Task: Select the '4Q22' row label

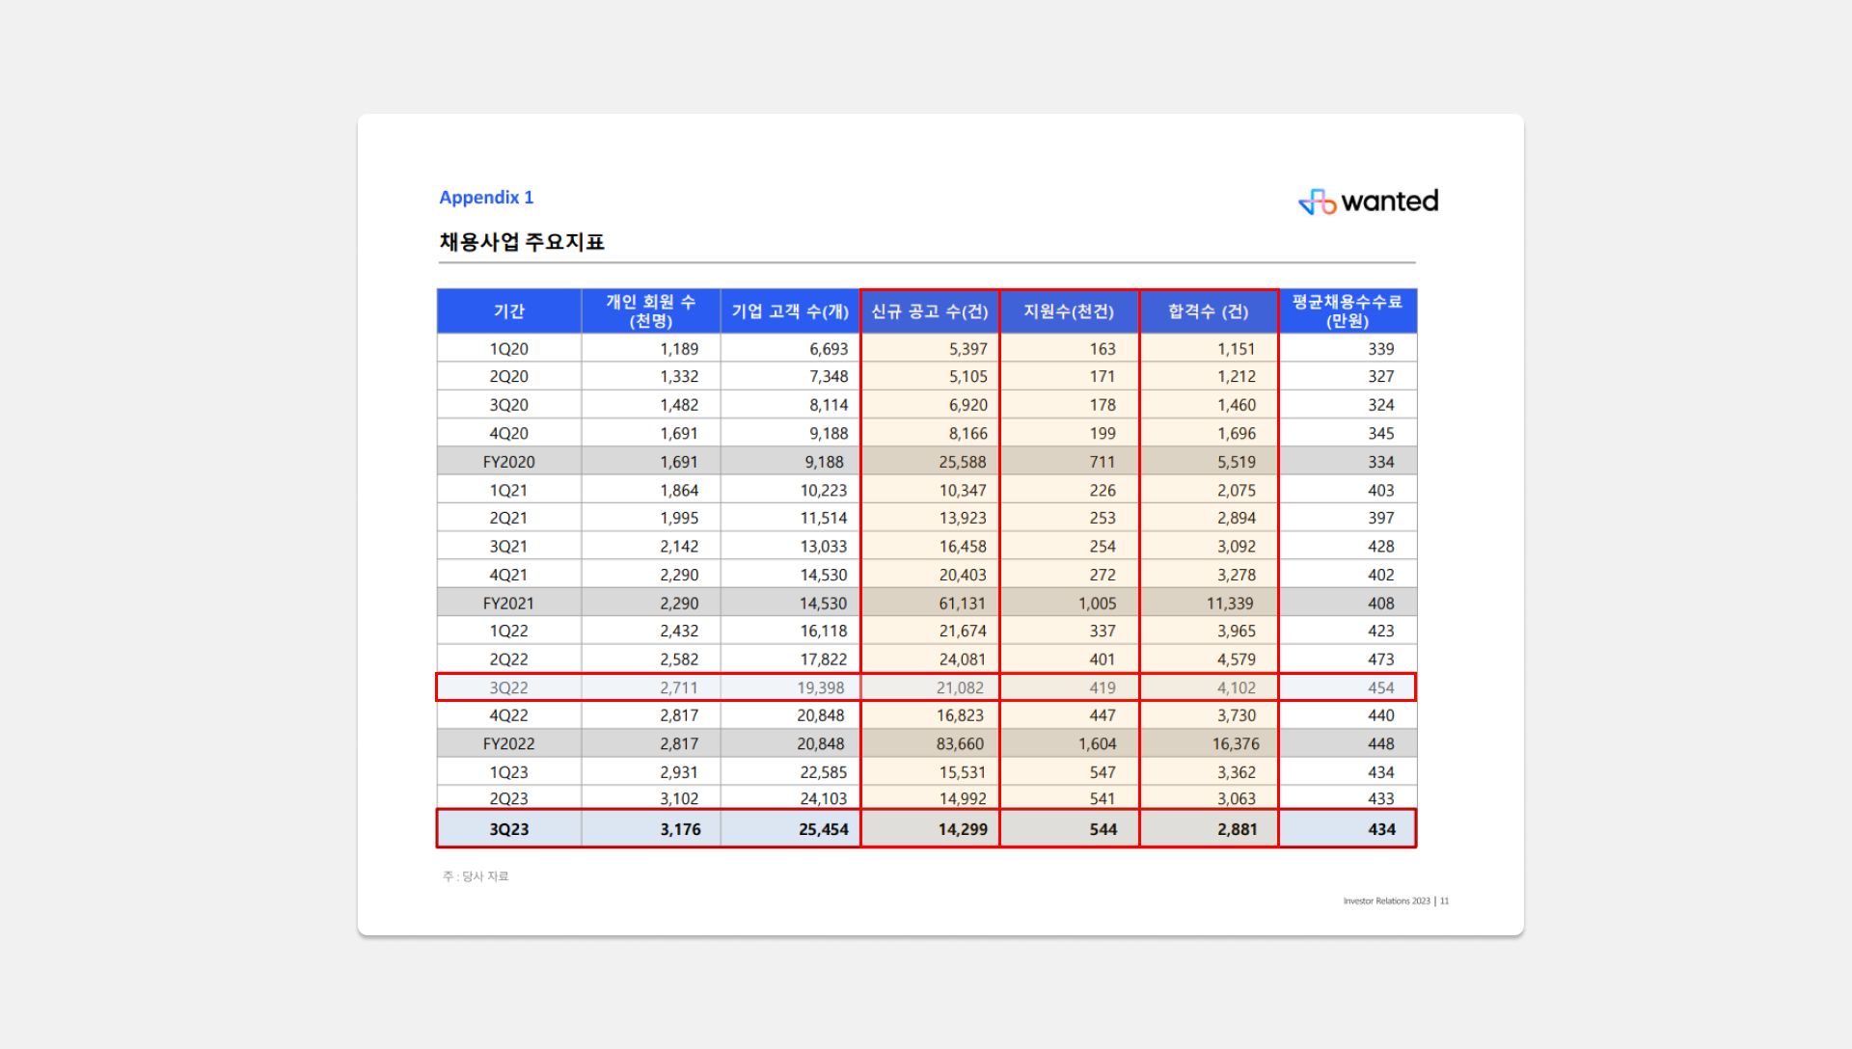Action: (509, 716)
